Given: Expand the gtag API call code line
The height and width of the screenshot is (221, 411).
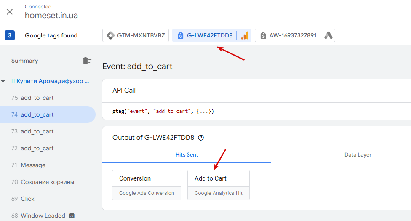Looking at the screenshot, I should 163,111.
